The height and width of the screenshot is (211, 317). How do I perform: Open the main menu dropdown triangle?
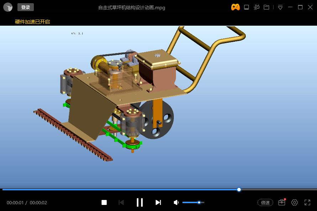280,7
